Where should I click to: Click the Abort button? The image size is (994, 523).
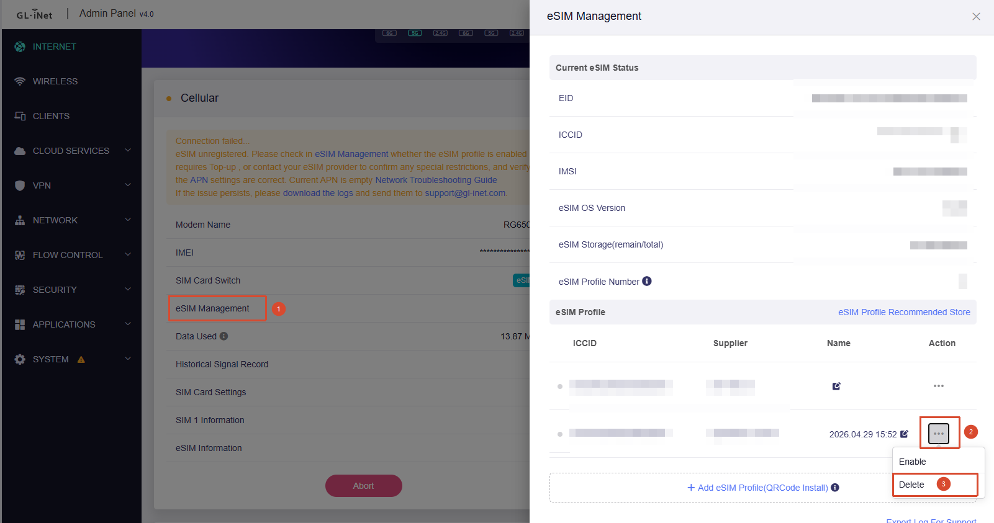(x=364, y=486)
